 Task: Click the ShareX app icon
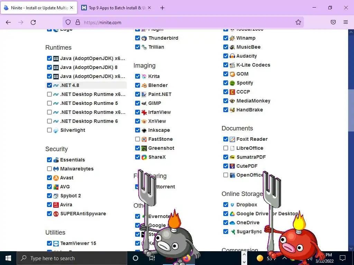pos(144,157)
